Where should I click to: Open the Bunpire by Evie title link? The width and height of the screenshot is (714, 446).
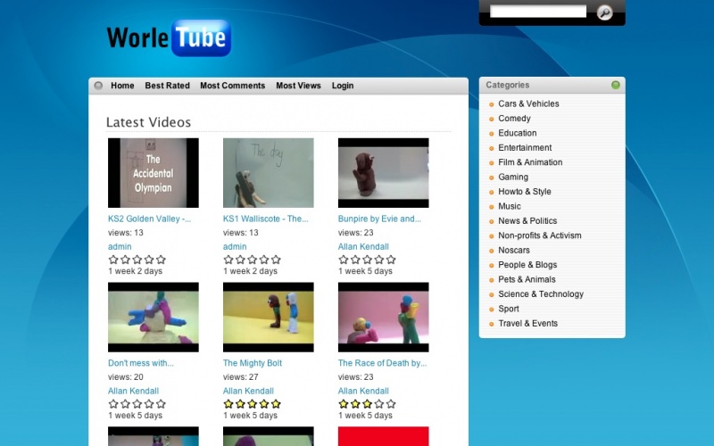click(x=379, y=219)
